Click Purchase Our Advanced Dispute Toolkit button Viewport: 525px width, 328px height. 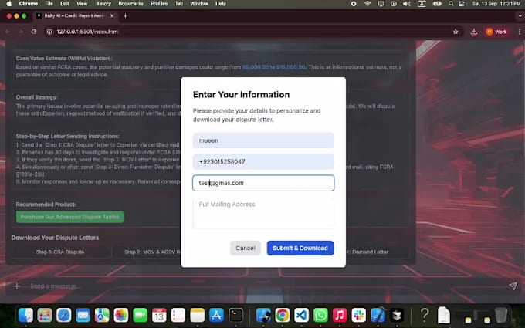point(70,217)
